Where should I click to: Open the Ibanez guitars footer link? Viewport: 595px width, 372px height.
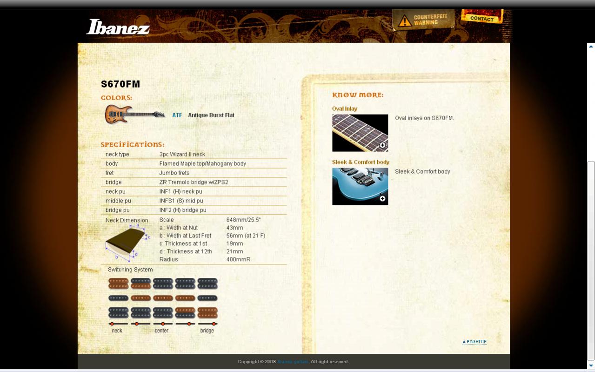[293, 362]
